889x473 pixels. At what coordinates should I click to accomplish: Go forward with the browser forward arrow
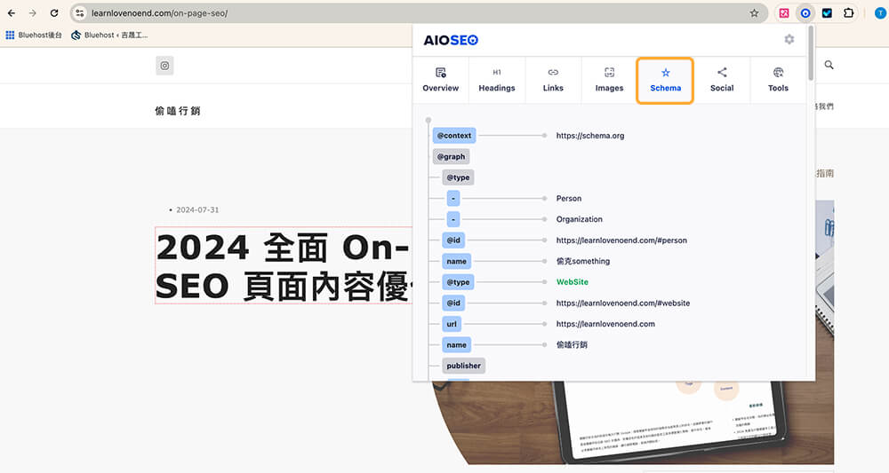pyautogui.click(x=32, y=13)
